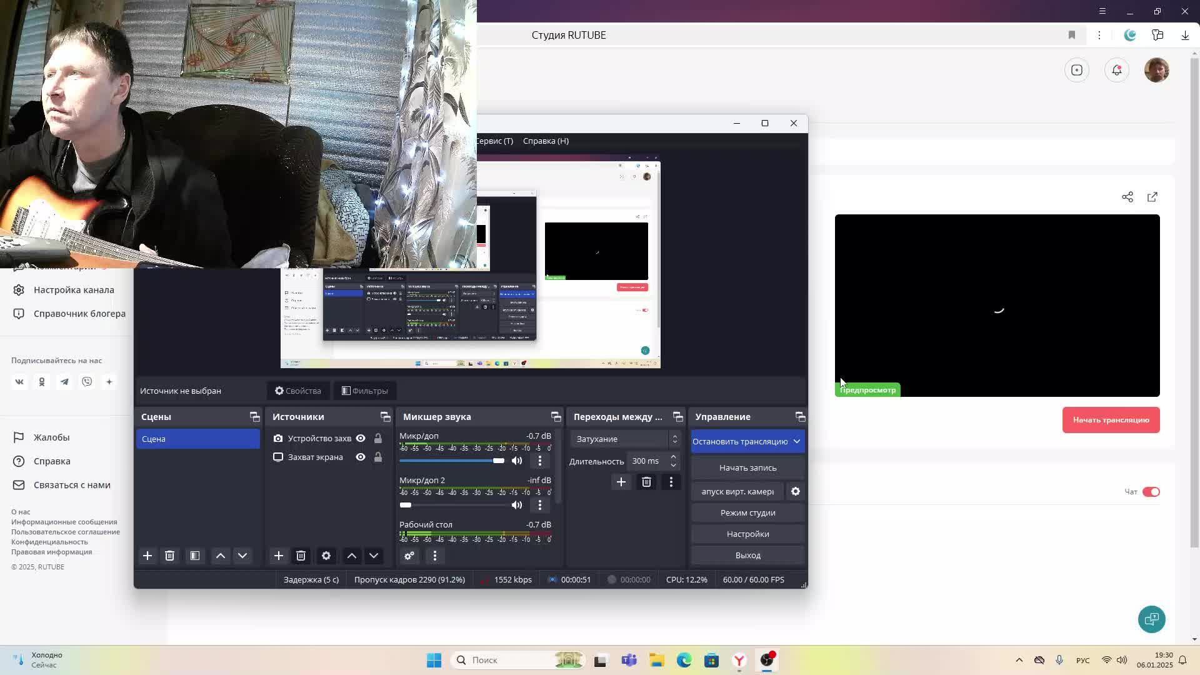Click the Windows taskbar Поиск field
Screen dimensions: 1200x675
pyautogui.click(x=519, y=660)
